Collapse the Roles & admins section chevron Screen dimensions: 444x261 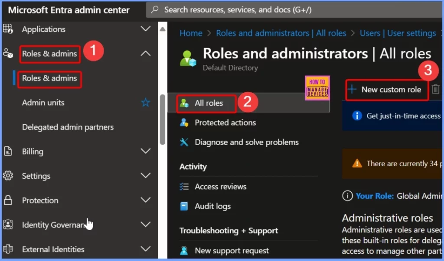pos(146,53)
